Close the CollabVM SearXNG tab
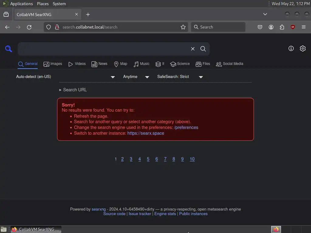This screenshot has height=233, width=311. coord(77,14)
